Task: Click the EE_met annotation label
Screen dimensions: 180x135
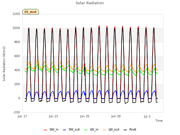Action: (31, 12)
